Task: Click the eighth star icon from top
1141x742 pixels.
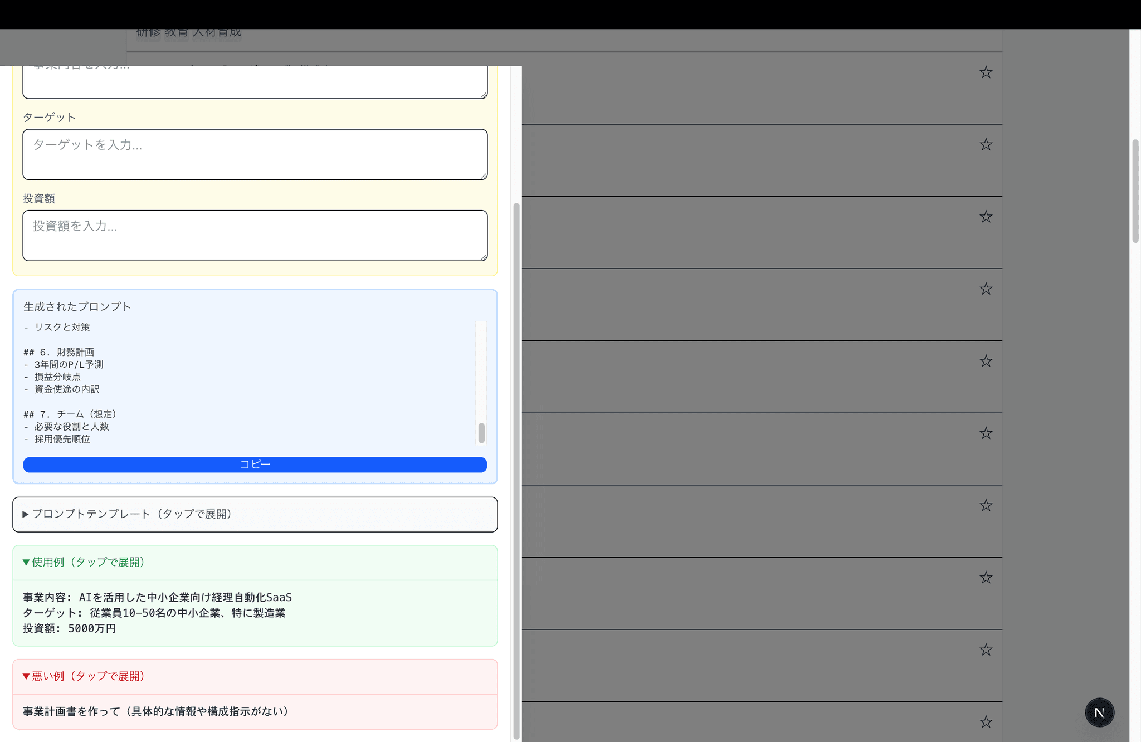Action: pos(986,578)
